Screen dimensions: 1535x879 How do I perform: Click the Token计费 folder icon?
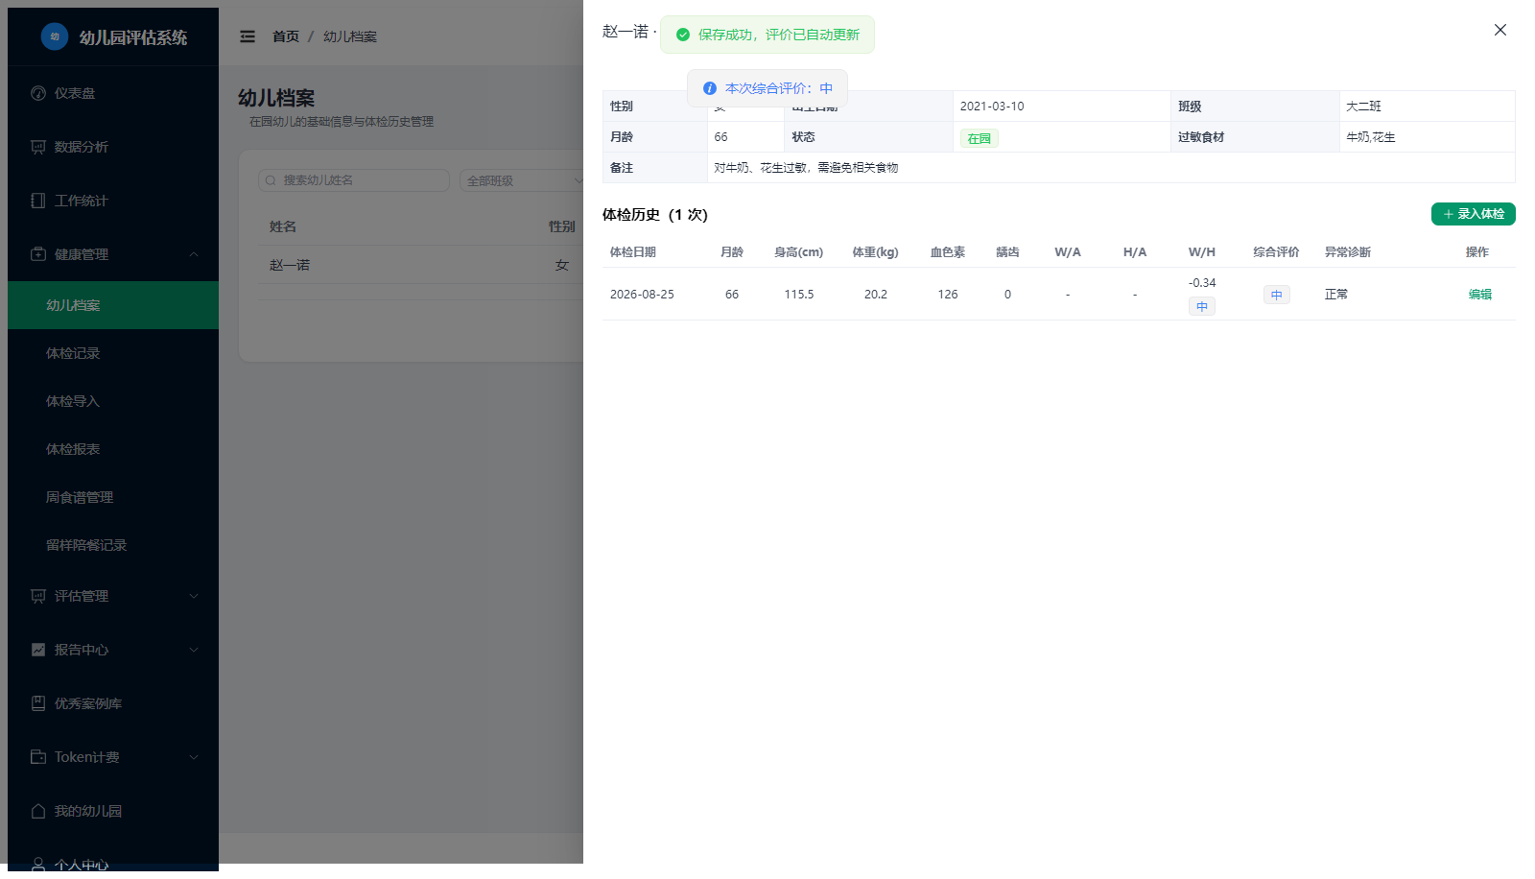click(x=38, y=757)
